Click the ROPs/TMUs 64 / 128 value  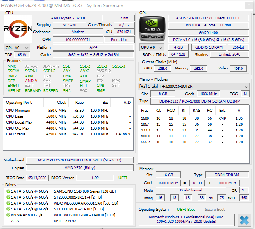tap(178, 54)
